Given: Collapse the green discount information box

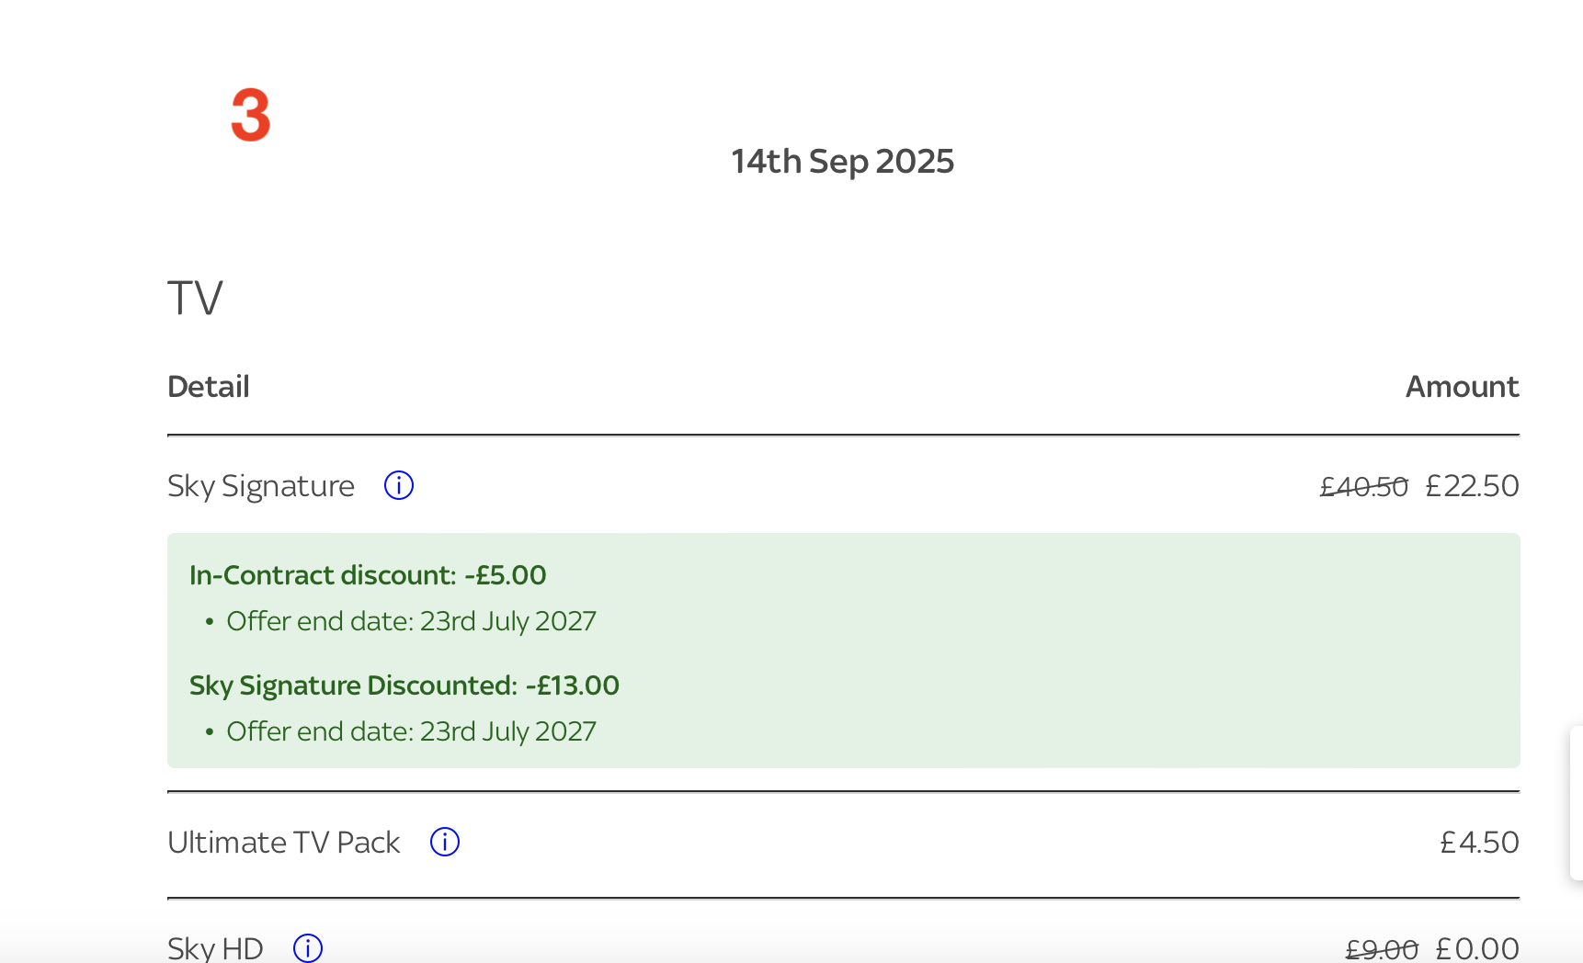Looking at the screenshot, I should (843, 649).
